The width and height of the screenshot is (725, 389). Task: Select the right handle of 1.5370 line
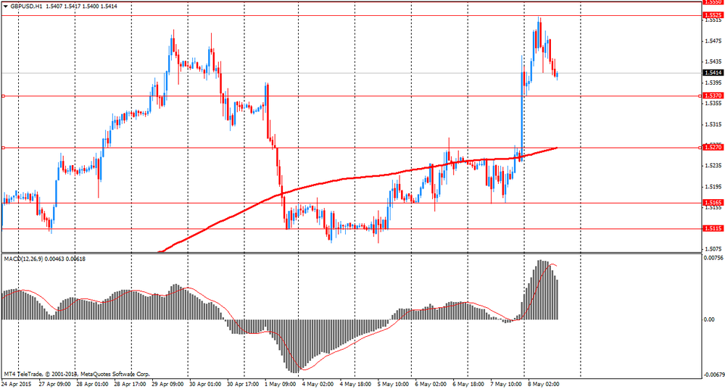(x=700, y=96)
